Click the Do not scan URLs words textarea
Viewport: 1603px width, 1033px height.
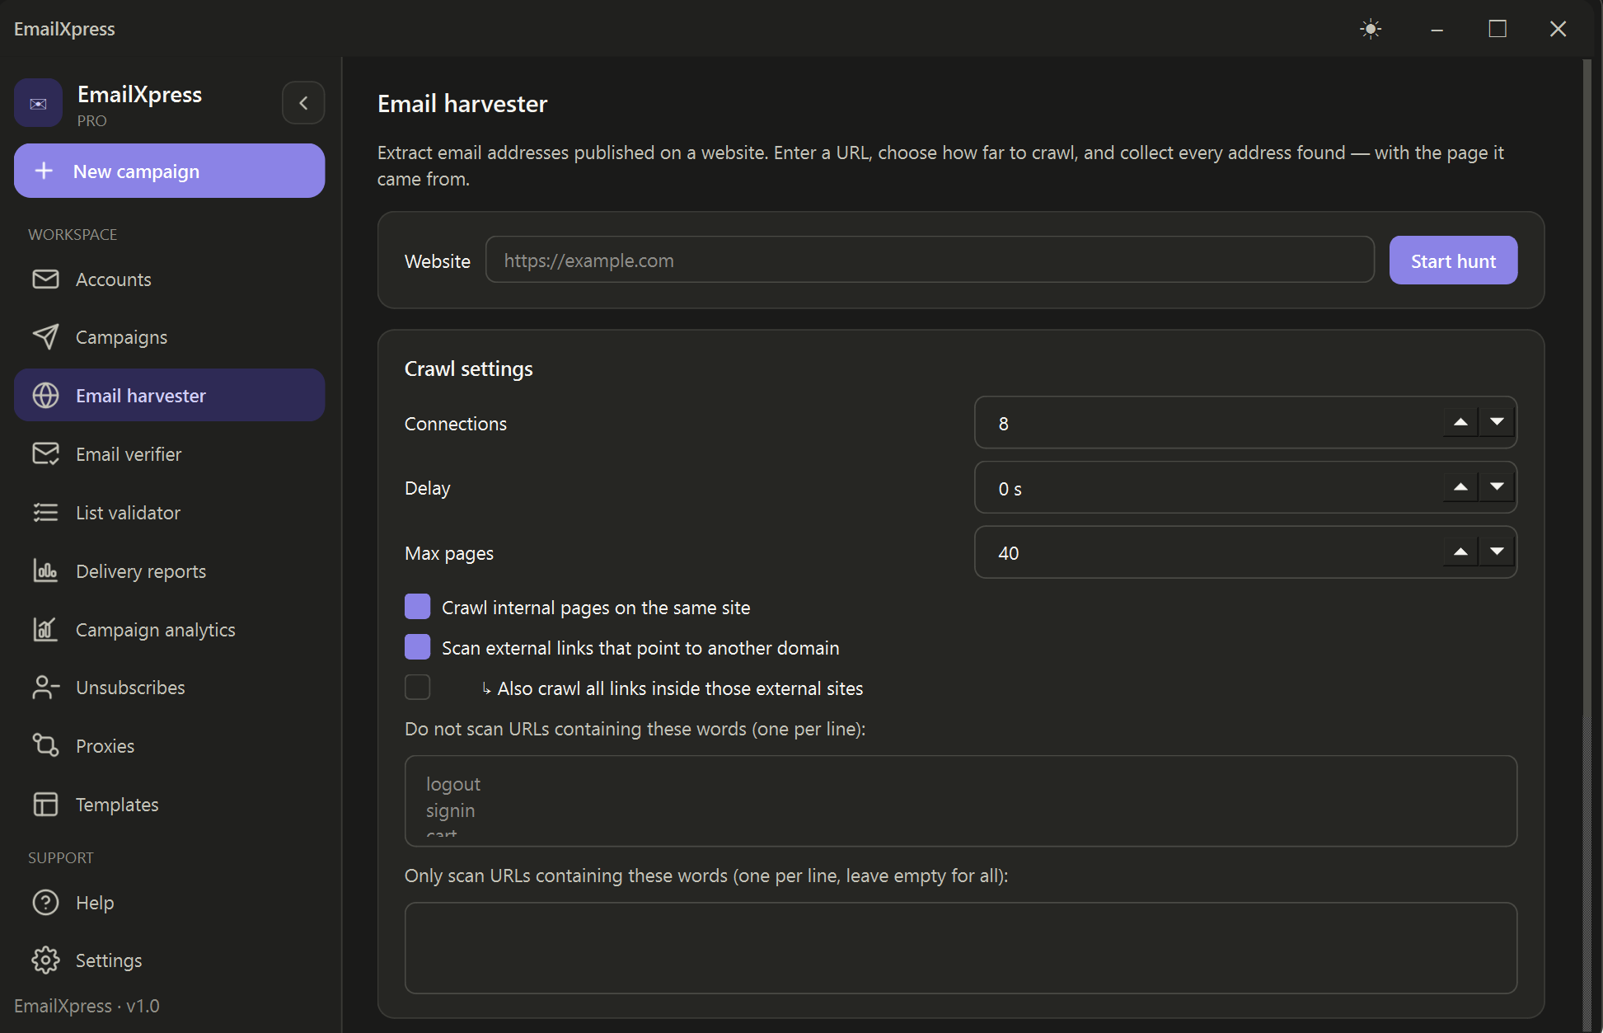[x=961, y=801]
